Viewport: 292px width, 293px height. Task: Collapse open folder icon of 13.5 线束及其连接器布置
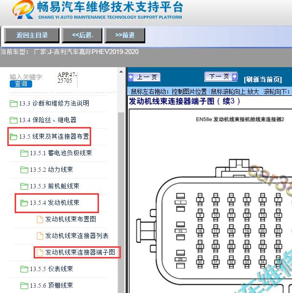pyautogui.click(x=14, y=137)
